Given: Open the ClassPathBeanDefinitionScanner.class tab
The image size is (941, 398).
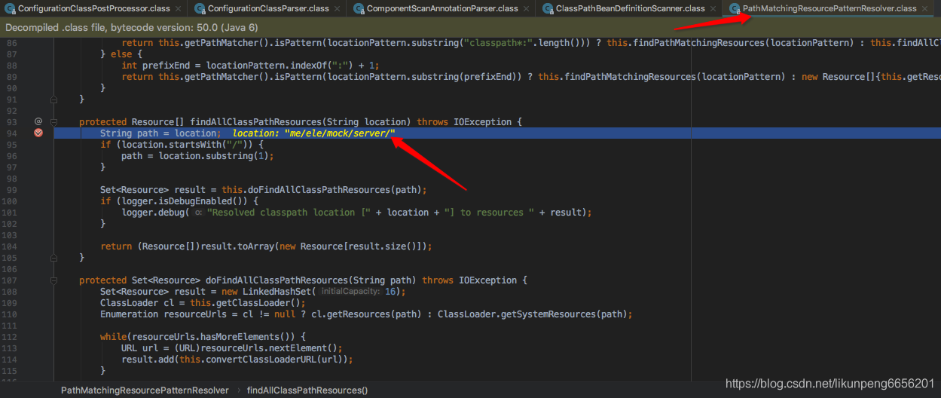Looking at the screenshot, I should click(631, 8).
